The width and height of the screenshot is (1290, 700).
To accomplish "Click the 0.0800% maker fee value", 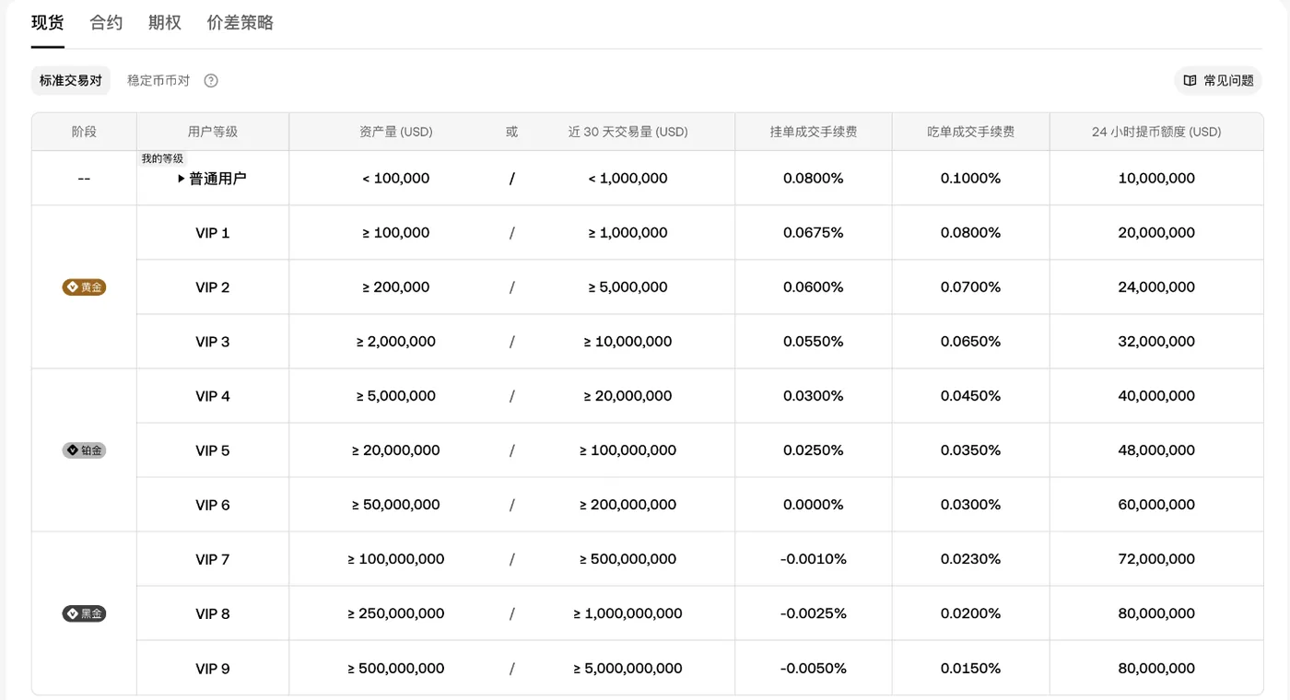I will 814,179.
